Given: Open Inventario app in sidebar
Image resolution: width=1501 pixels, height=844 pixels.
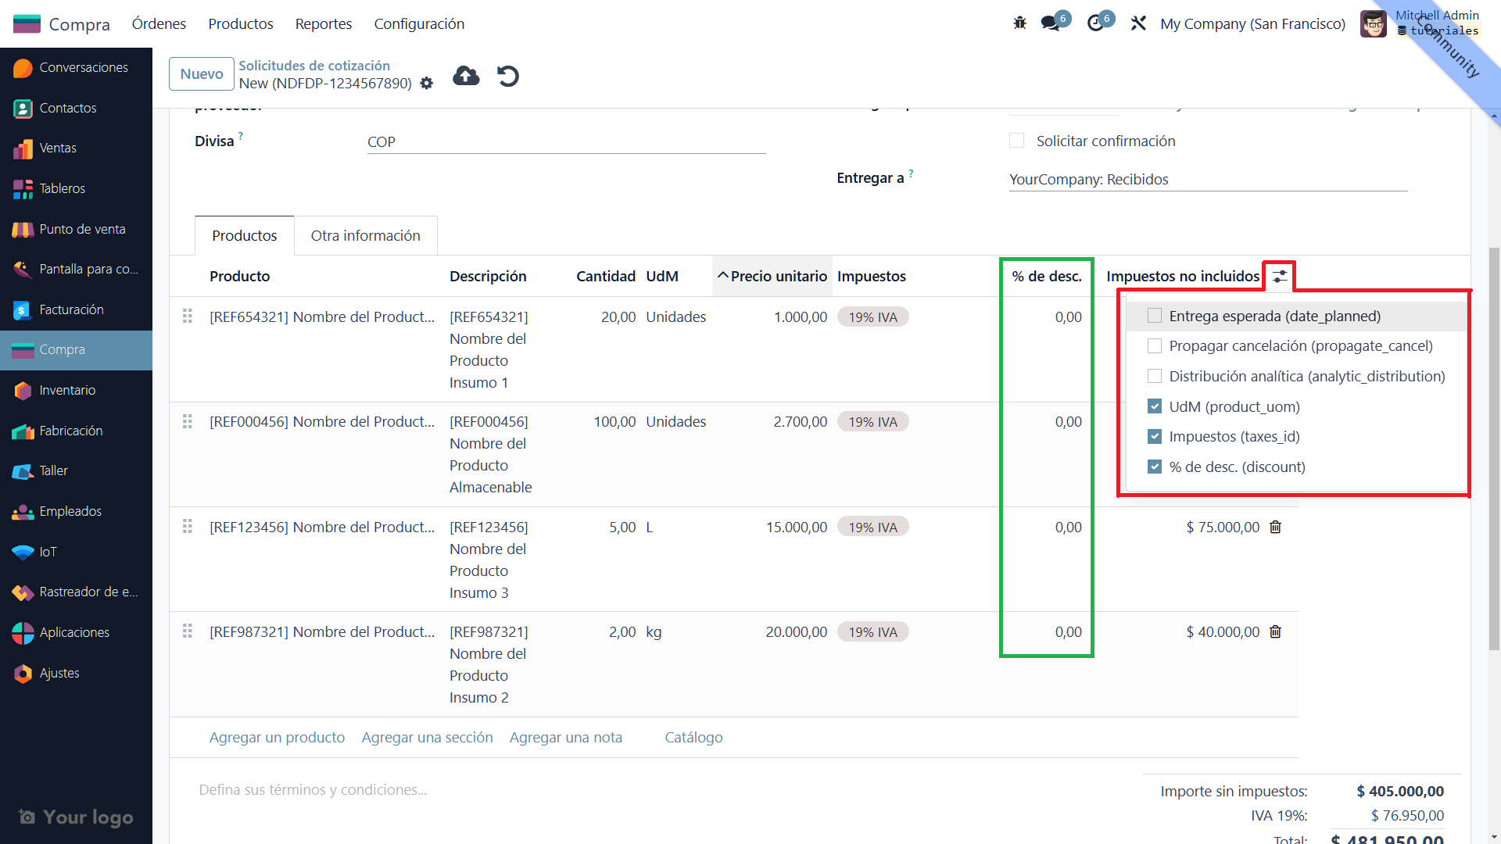Looking at the screenshot, I should coord(67,390).
